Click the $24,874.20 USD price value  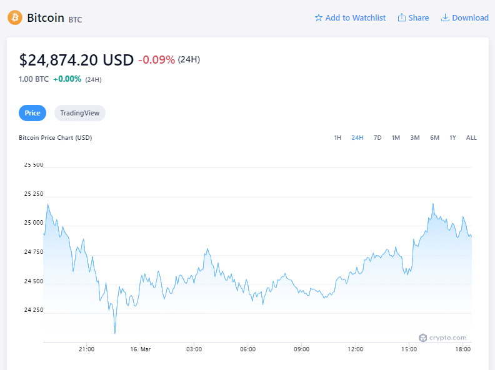point(76,60)
